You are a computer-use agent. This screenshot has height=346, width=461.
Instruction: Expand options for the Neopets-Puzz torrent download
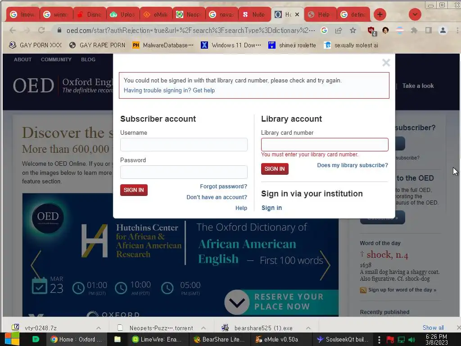[203, 328]
